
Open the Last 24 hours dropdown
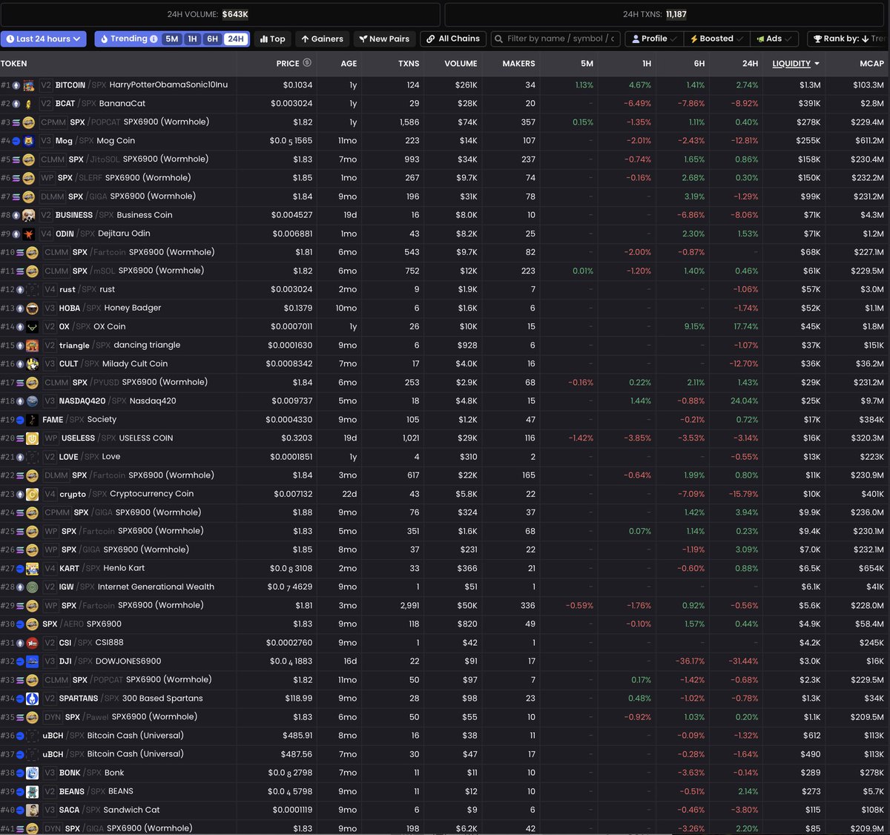pyautogui.click(x=44, y=39)
